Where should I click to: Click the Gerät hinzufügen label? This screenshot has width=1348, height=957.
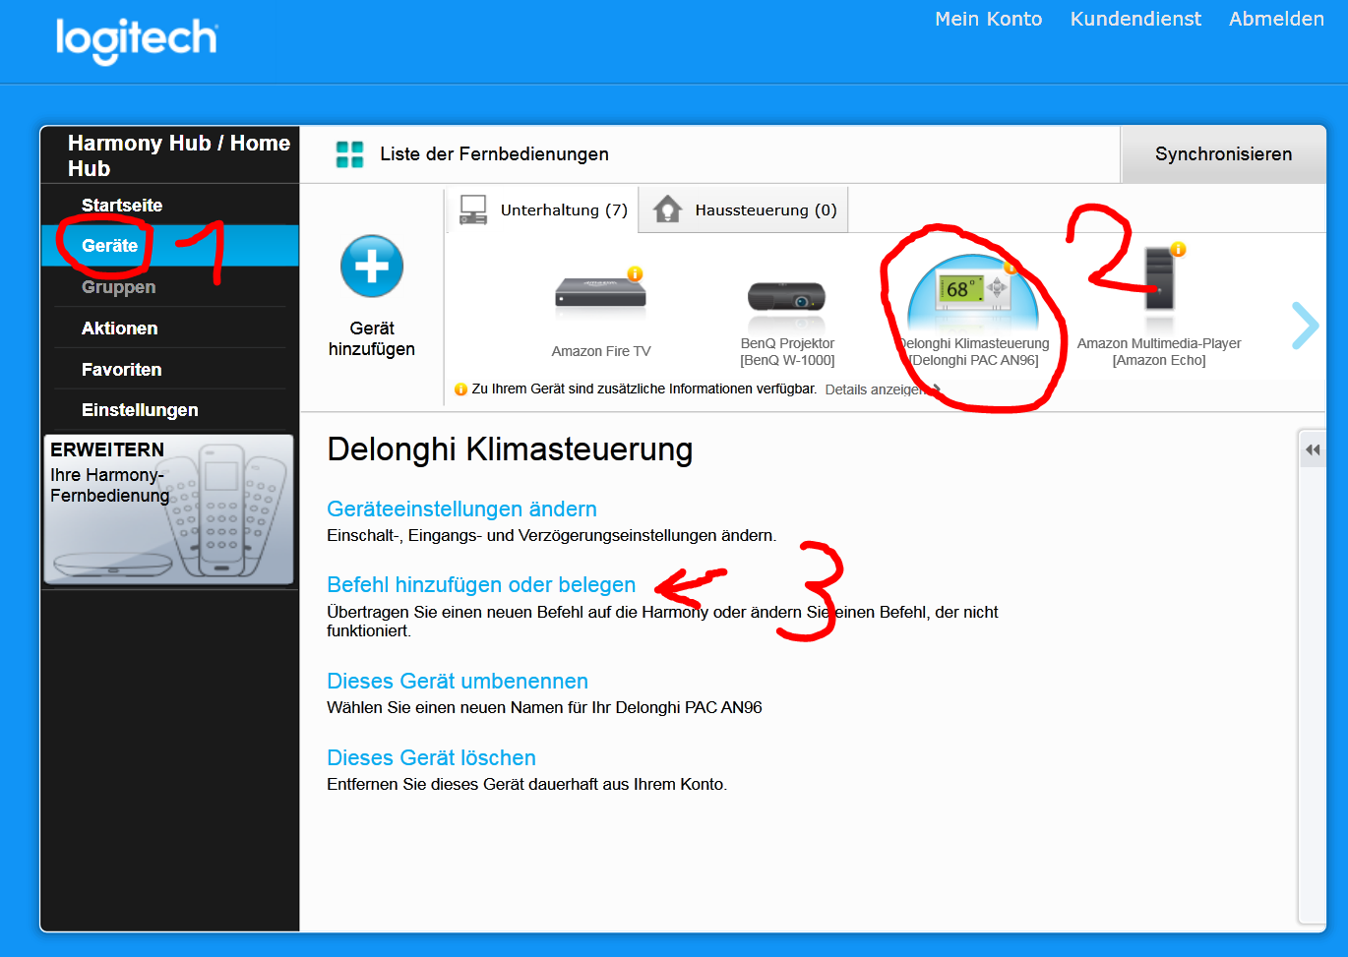(x=372, y=338)
